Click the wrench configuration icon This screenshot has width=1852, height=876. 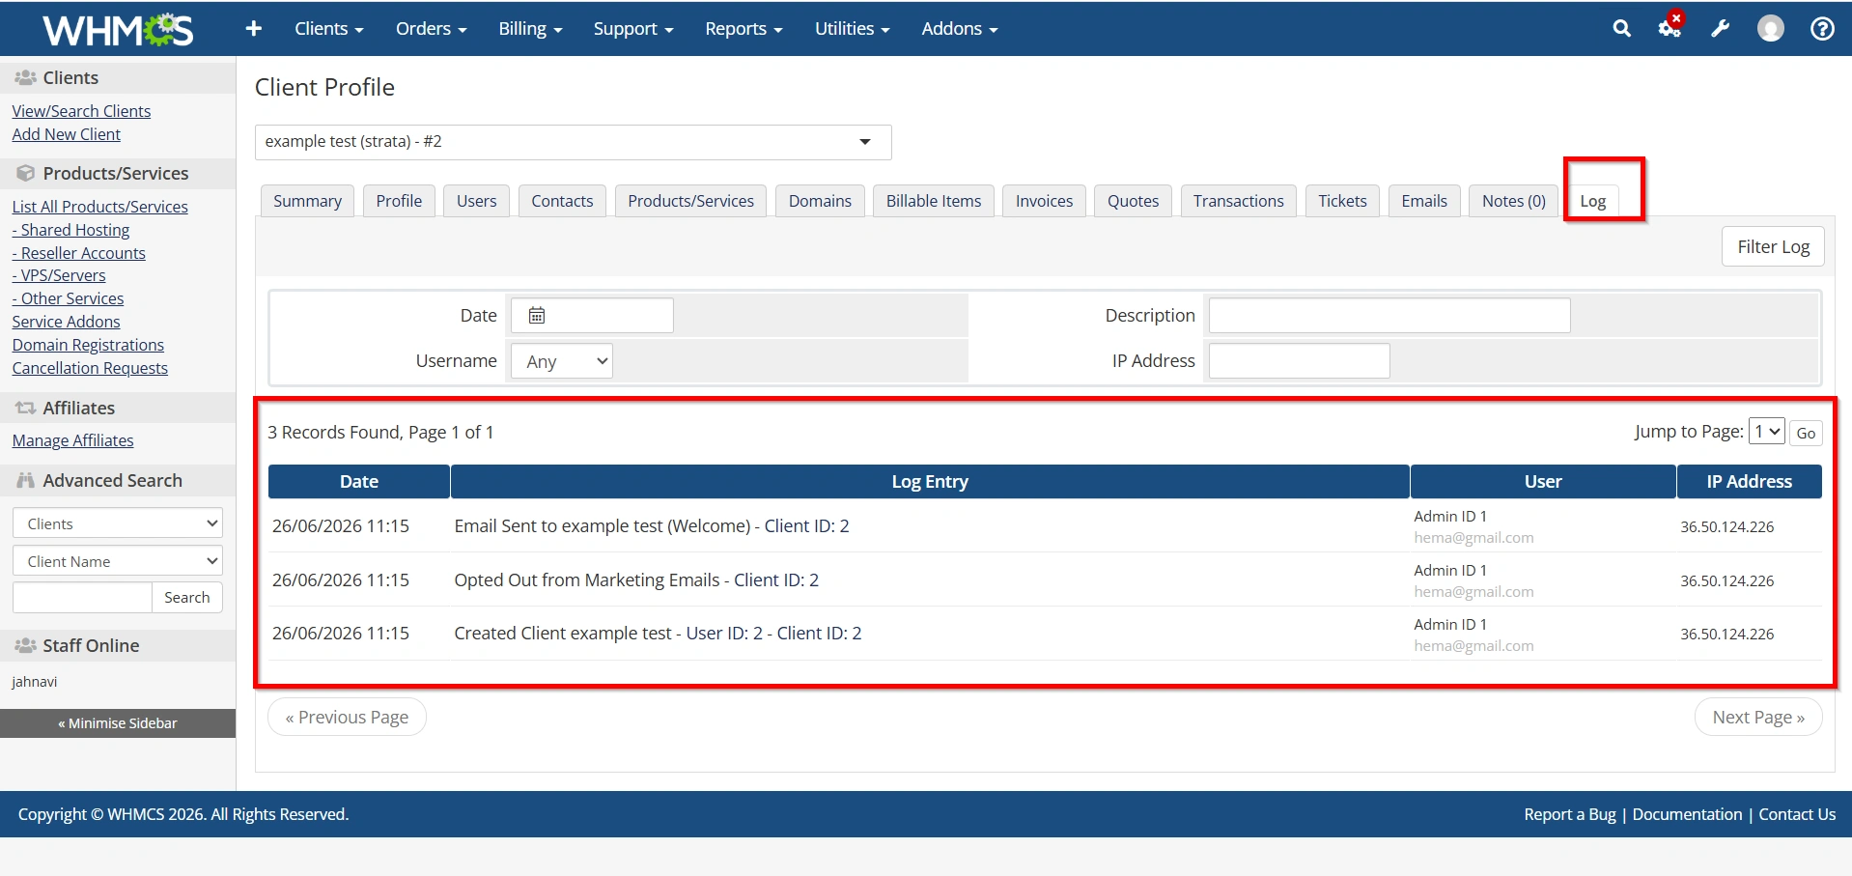click(1720, 29)
